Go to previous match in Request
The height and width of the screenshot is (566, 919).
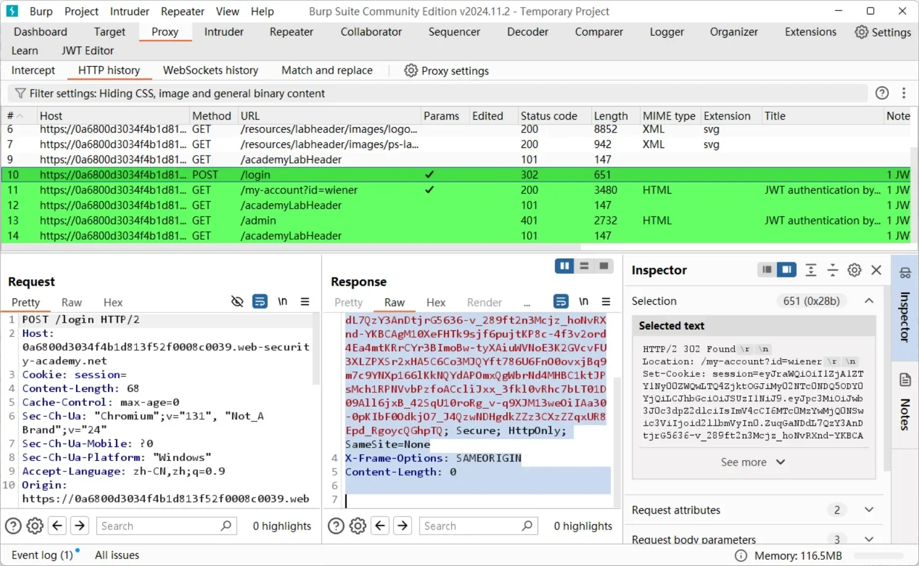point(57,526)
